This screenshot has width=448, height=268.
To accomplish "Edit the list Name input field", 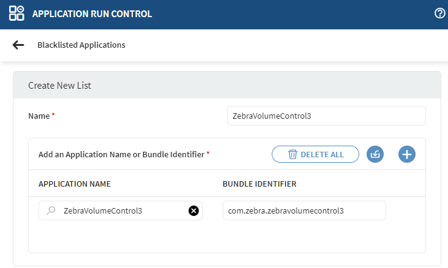I will [x=326, y=116].
